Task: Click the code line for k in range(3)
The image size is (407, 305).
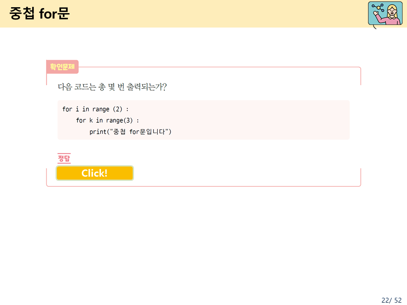Action: 107,120
